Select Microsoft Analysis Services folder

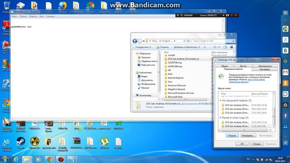coord(179,93)
